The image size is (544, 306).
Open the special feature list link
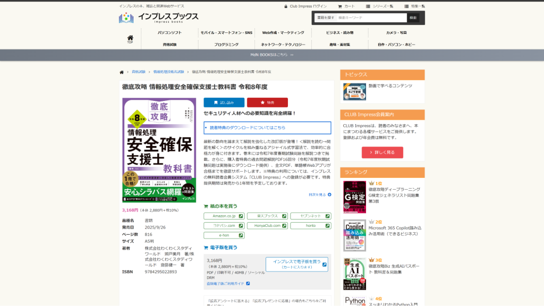pos(414,6)
